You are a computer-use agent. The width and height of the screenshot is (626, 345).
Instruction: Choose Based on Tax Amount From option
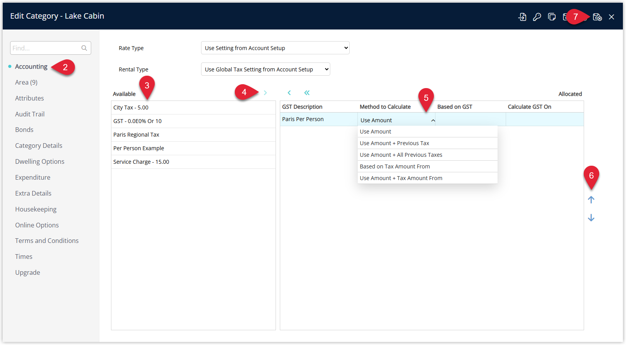pos(427,166)
